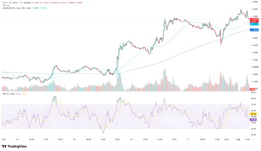Click the 20.00 RSI axis tick

(254, 134)
